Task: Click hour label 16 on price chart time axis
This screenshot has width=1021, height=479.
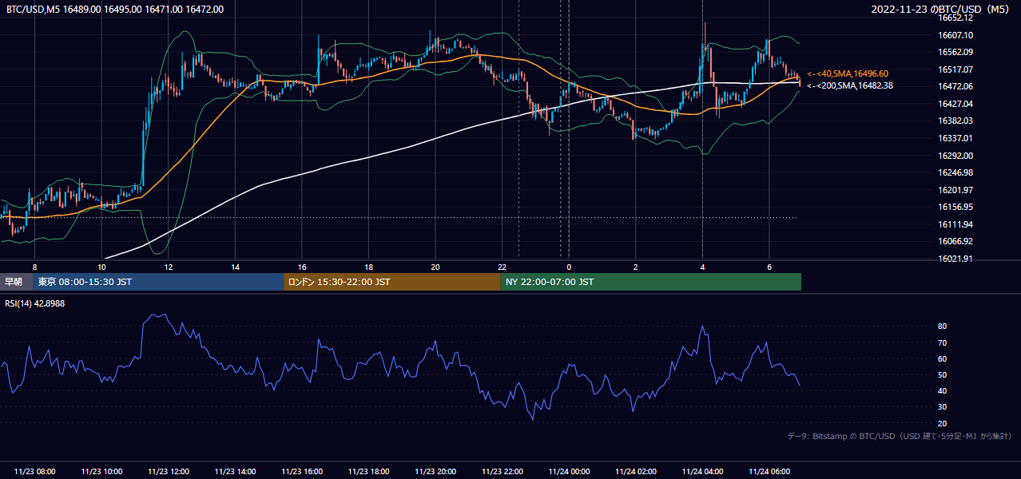Action: tap(302, 267)
